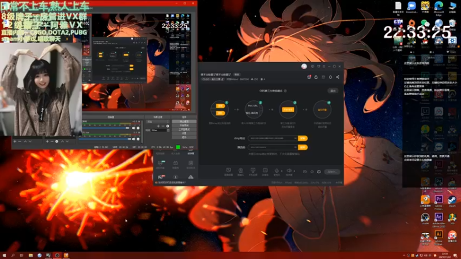This screenshot has width=461, height=259.
Task: Open the gift box icon with red dot
Action: coord(309,77)
